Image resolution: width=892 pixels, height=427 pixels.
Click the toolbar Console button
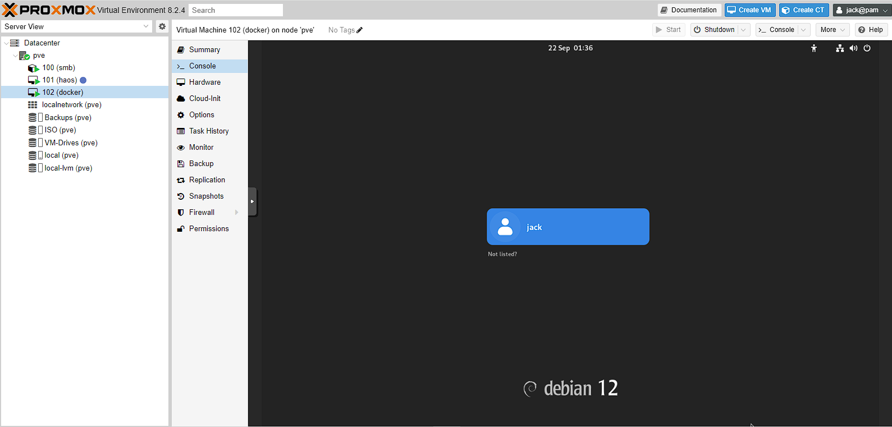[x=776, y=30]
